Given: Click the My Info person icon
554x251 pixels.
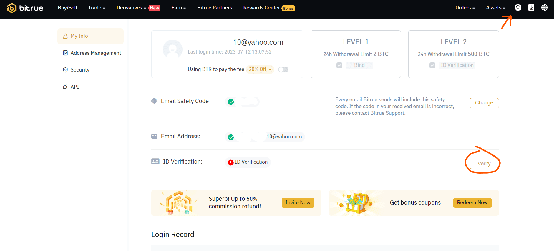Looking at the screenshot, I should [x=65, y=36].
